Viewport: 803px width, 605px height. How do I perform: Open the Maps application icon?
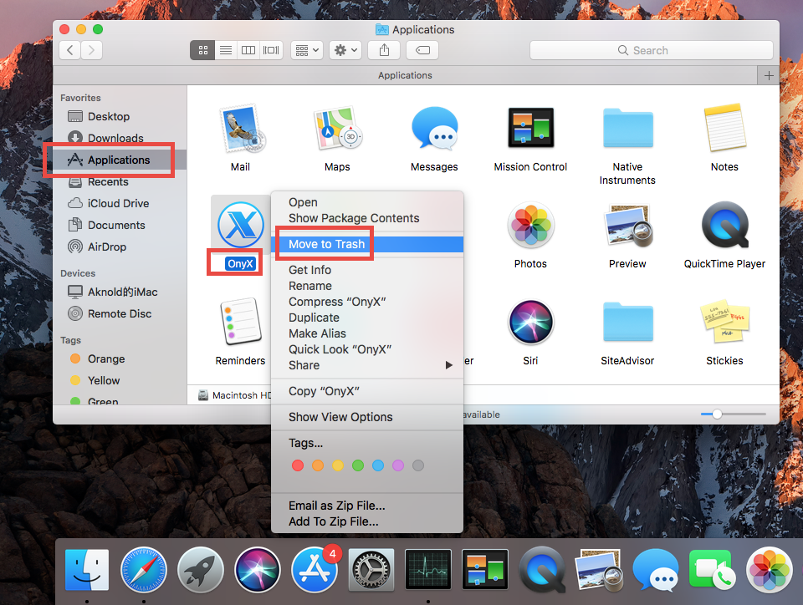337,128
